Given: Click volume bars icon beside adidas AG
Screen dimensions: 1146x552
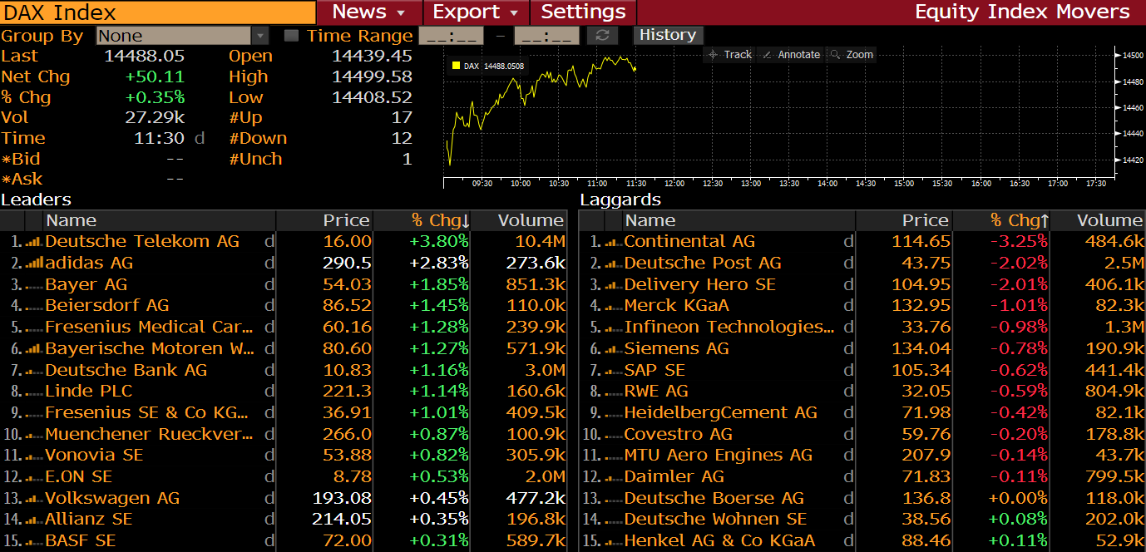Looking at the screenshot, I should coord(33,264).
